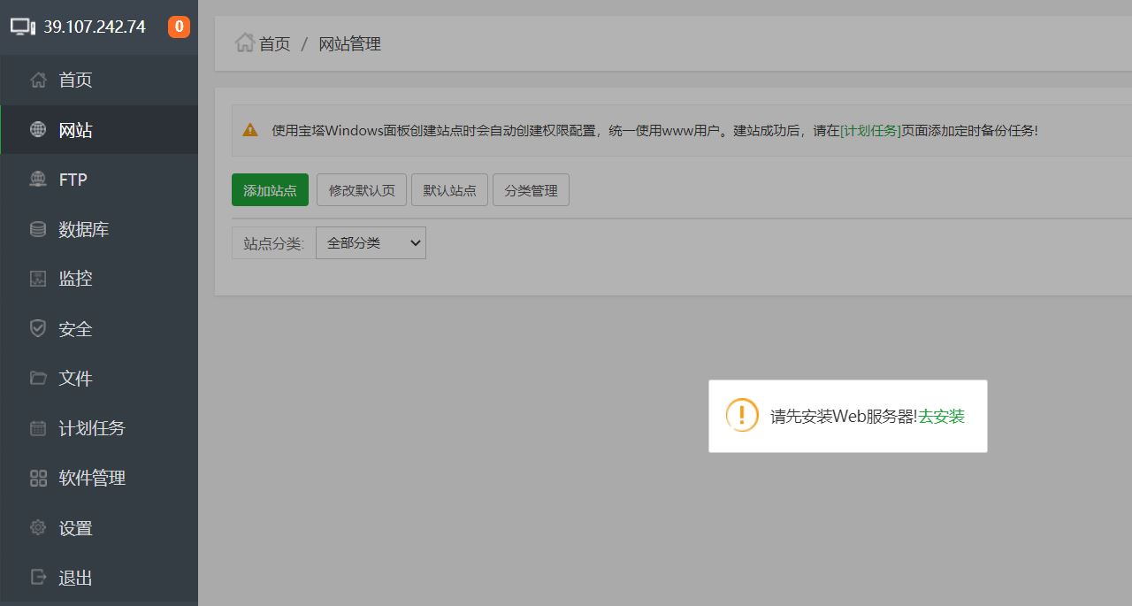1132x606 pixels.
Task: Open the 数据库 sidebar menu
Action: [x=99, y=229]
